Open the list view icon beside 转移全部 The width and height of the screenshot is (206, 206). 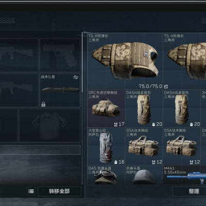click(x=31, y=191)
